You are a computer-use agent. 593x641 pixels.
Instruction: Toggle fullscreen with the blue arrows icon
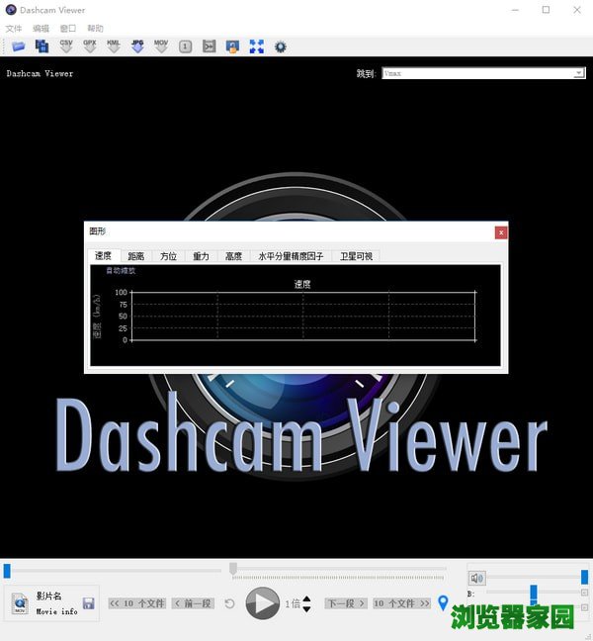(257, 46)
